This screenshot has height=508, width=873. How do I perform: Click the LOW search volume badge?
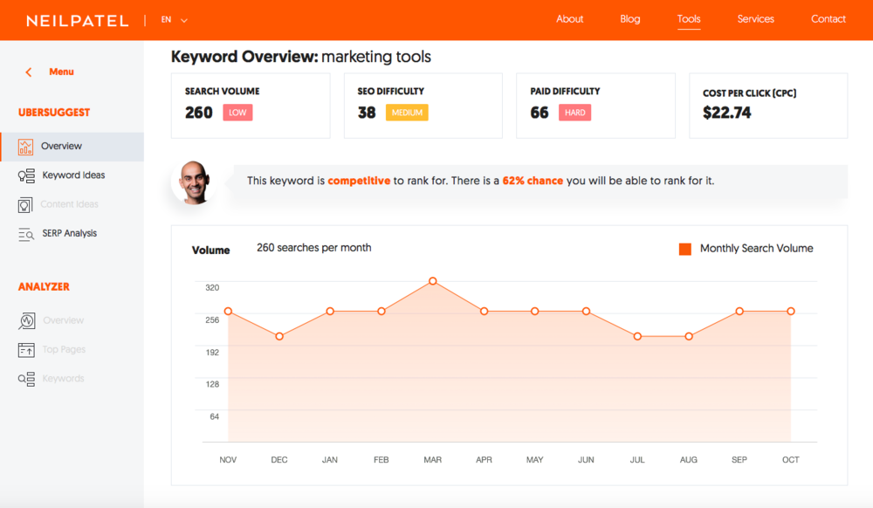[237, 113]
